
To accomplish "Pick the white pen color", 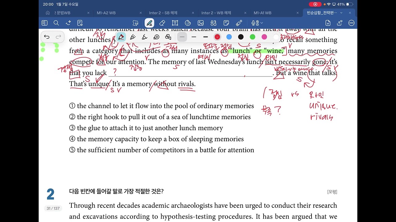I will point(276,37).
